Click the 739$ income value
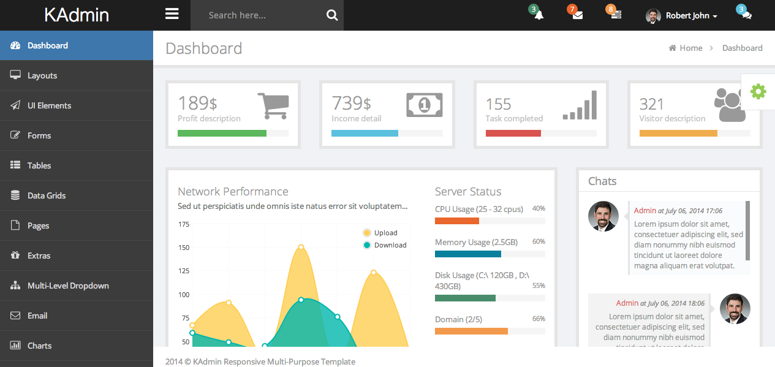This screenshot has height=367, width=775. [x=351, y=102]
